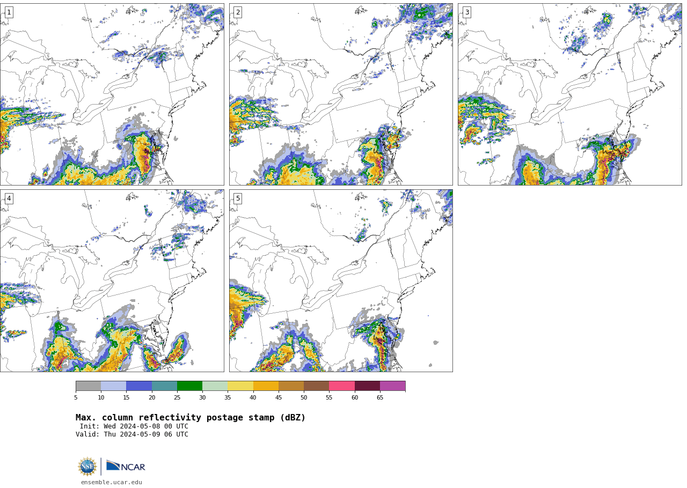Click the NCAR logo
This screenshot has width=687, height=488.
126,467
